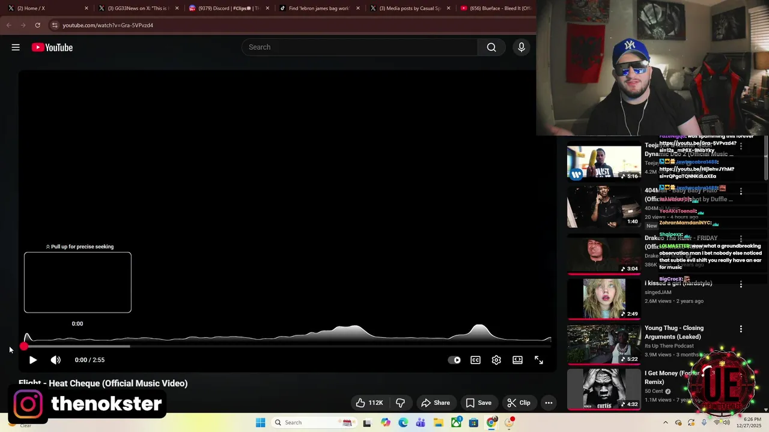Switch to the Blueface - Bleed It tab

point(496,8)
